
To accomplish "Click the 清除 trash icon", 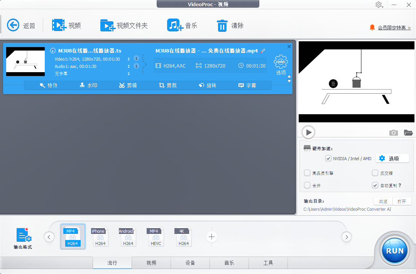I will [x=222, y=25].
